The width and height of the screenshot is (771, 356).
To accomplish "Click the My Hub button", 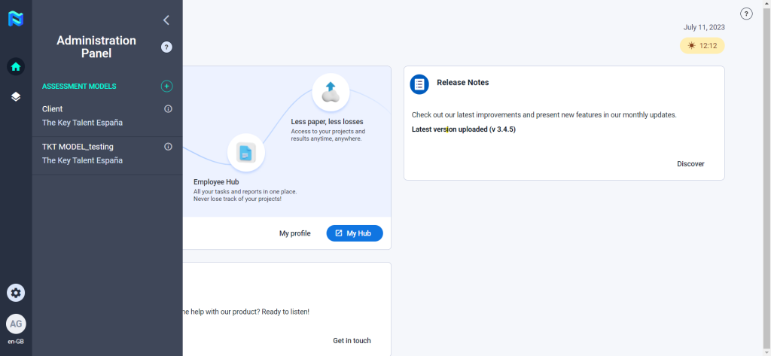I will pos(354,233).
